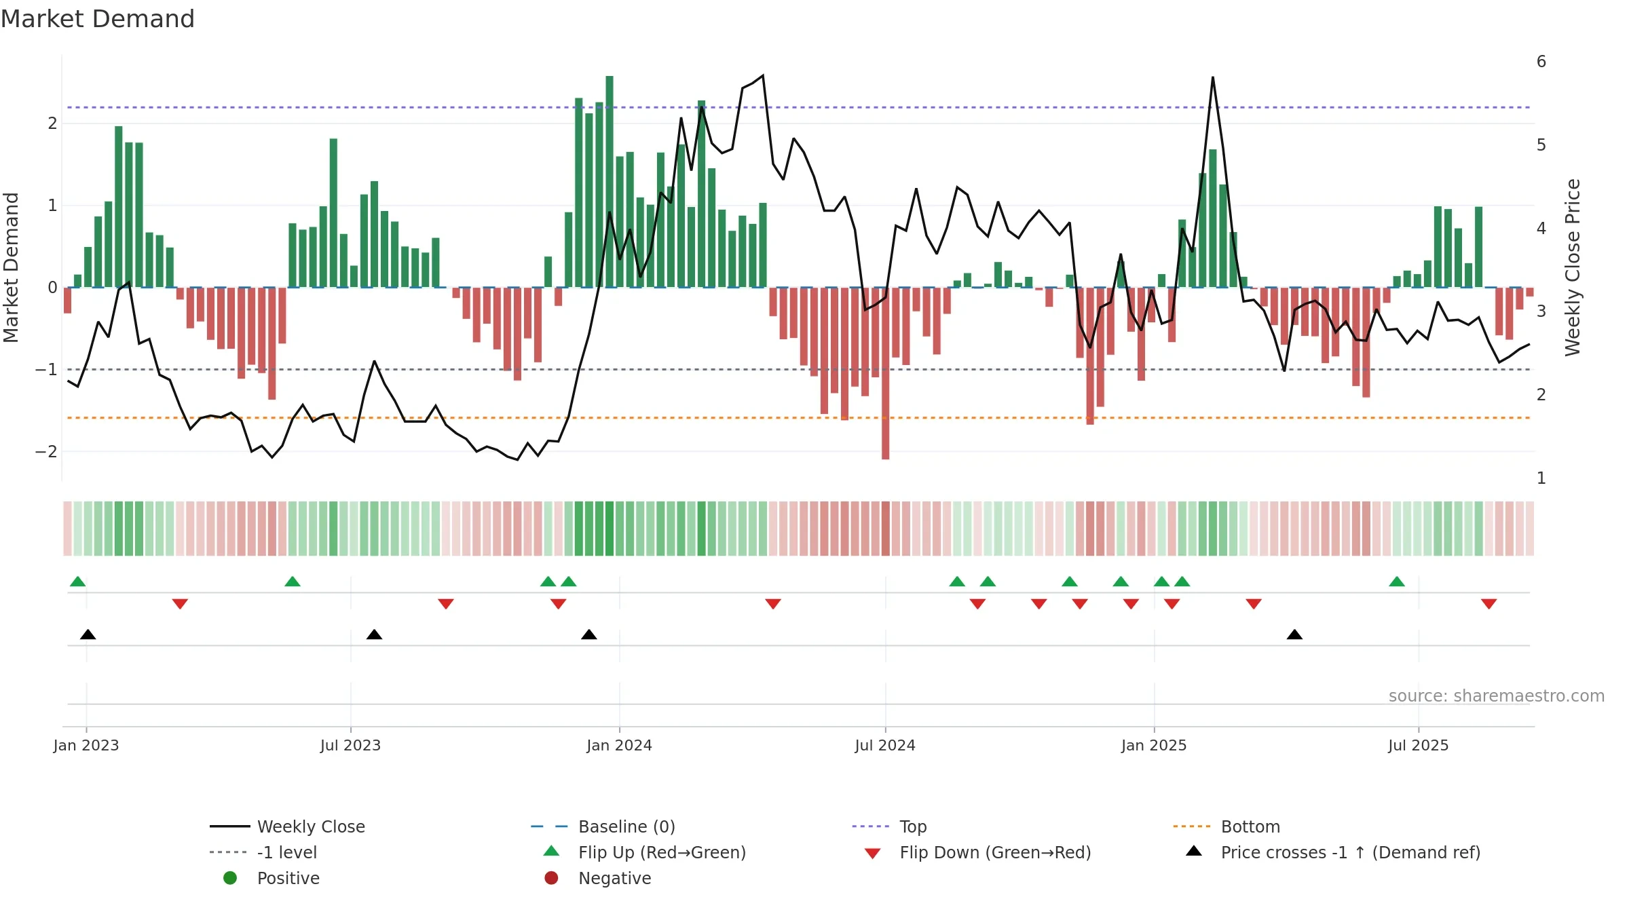
Task: Click the darkest red heatmap cell at Jul 2024
Action: click(x=886, y=529)
